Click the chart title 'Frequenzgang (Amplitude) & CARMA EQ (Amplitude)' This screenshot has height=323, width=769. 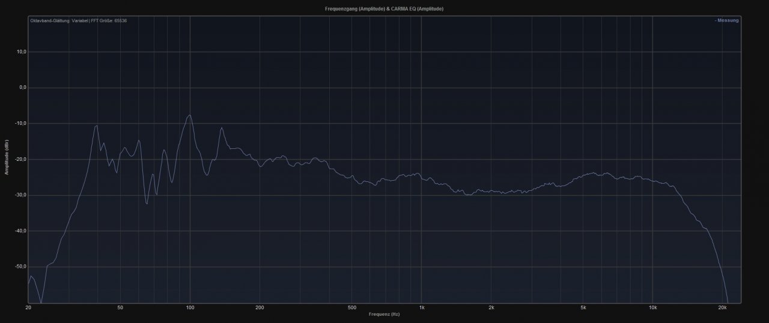(384, 9)
